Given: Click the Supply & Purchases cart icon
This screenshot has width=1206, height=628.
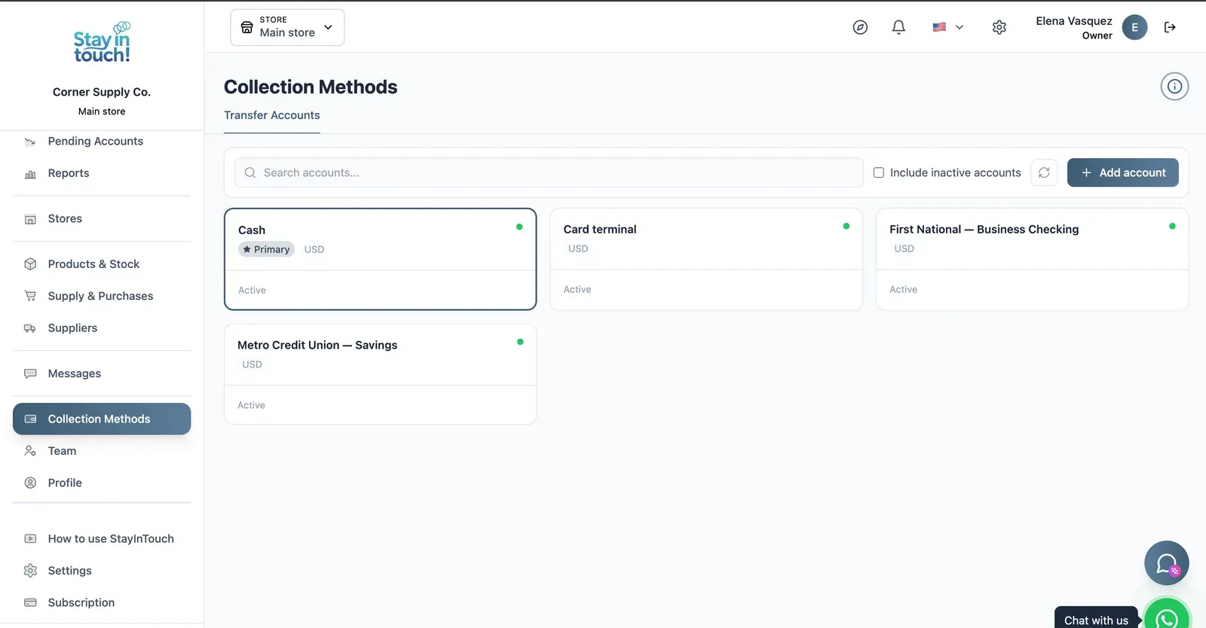Looking at the screenshot, I should pyautogui.click(x=30, y=296).
